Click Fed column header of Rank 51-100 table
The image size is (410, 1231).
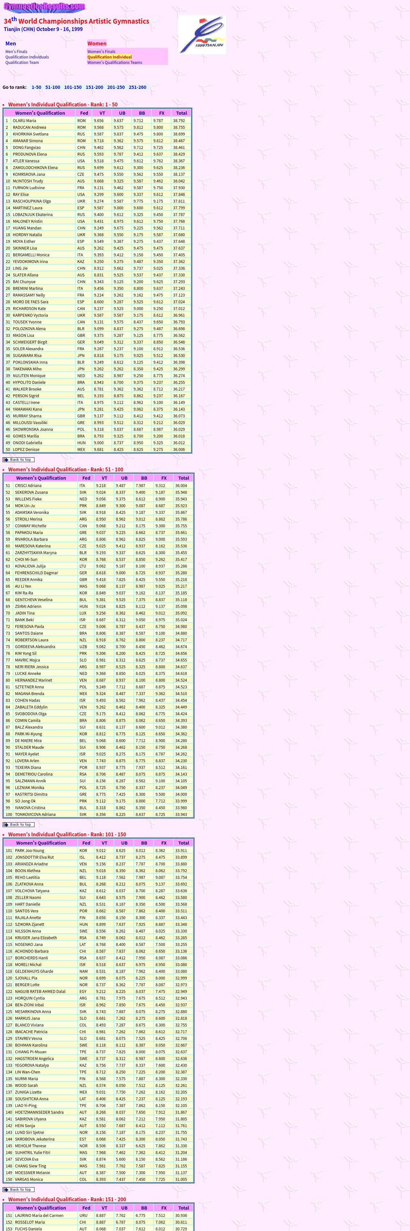[86, 478]
